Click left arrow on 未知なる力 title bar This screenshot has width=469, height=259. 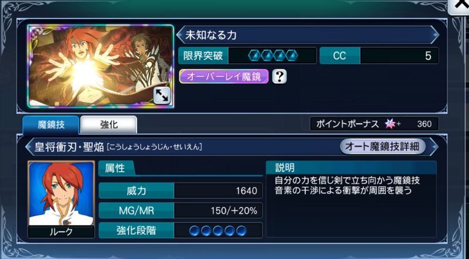180,35
